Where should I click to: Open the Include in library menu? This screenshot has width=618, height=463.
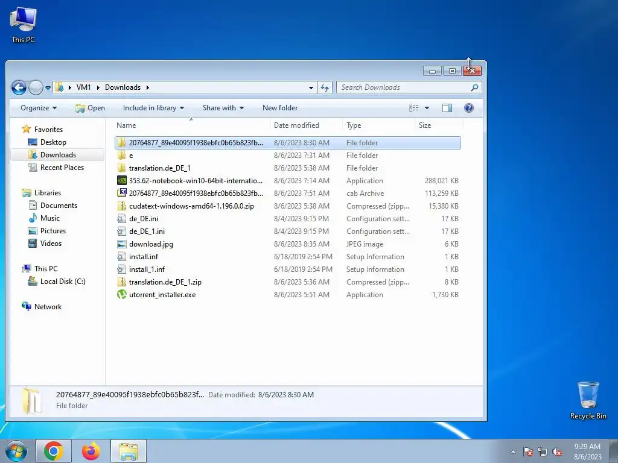point(153,108)
